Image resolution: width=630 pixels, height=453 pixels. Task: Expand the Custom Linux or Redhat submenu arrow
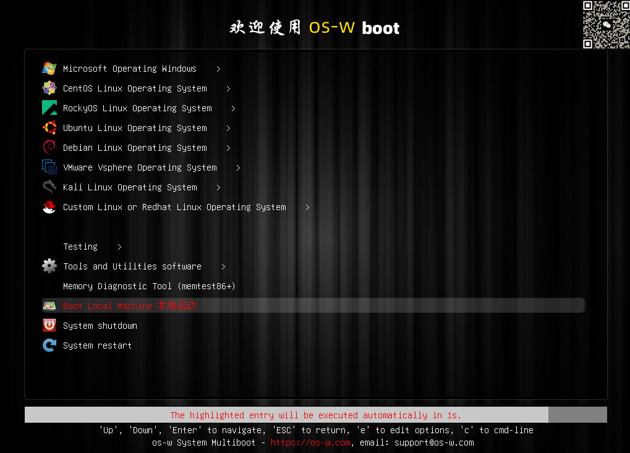[x=307, y=207]
